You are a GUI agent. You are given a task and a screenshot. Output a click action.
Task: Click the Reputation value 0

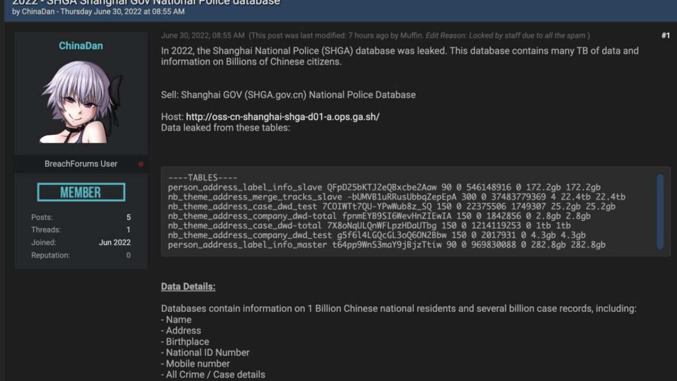click(129, 256)
